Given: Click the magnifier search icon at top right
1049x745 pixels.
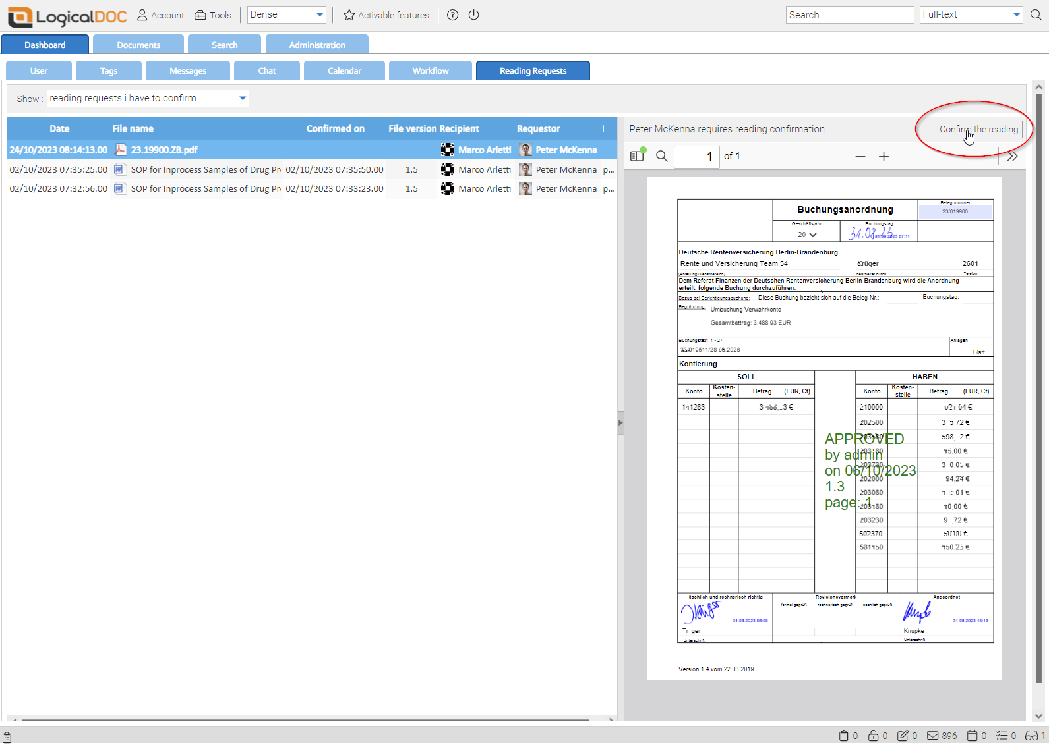Looking at the screenshot, I should point(1036,14).
